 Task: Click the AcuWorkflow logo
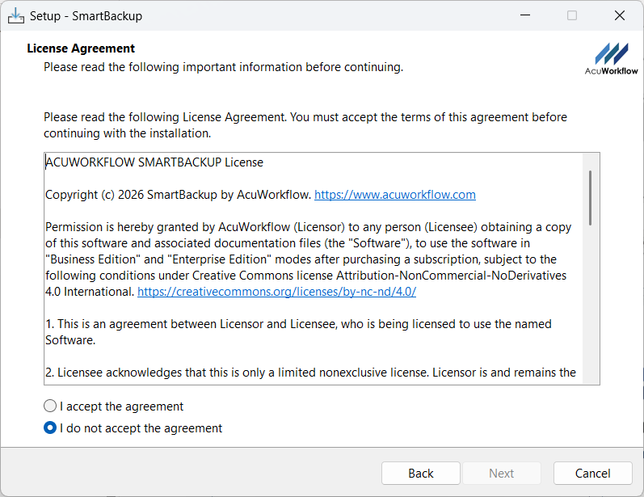coord(611,58)
